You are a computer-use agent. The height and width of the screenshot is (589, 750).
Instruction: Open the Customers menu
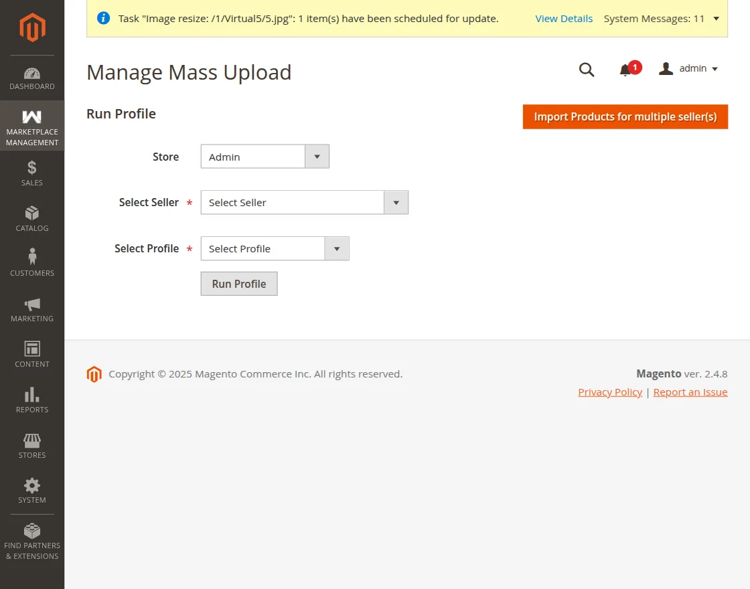32,262
